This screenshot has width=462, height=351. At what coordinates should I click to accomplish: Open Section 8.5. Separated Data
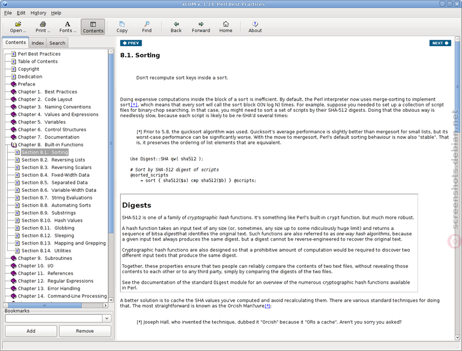point(54,183)
